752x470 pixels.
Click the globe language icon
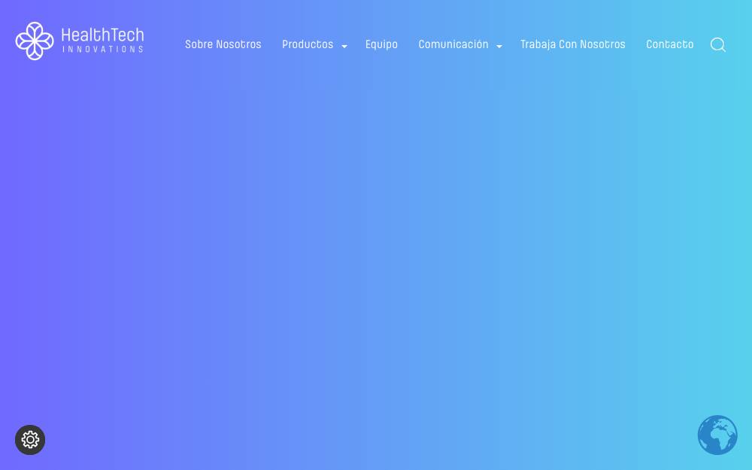(x=717, y=435)
